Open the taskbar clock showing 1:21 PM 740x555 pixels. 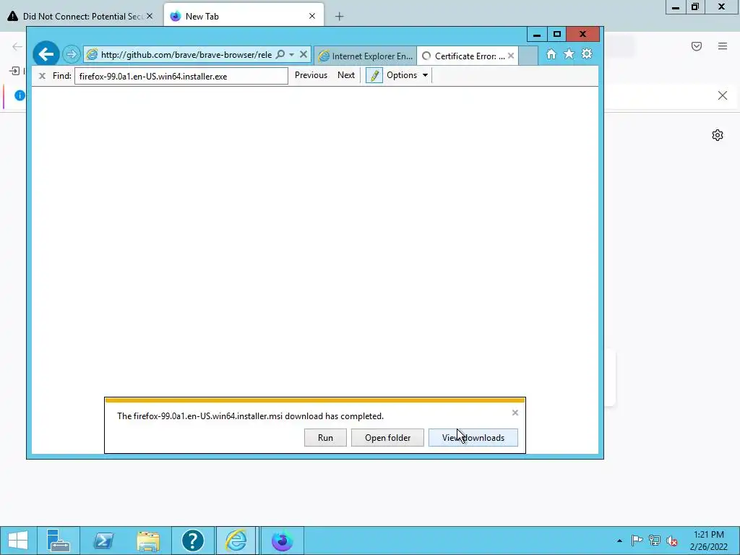(709, 541)
